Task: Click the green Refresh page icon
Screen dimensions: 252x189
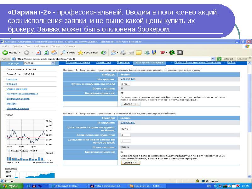Action: (x=46, y=53)
